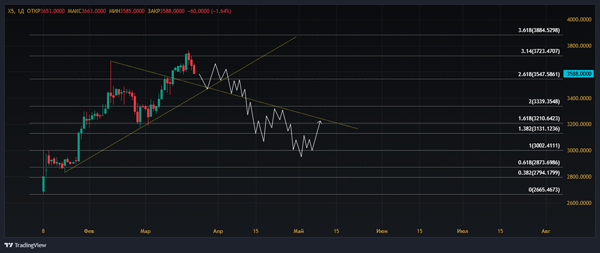Click the tallest green candle near Фев
This screenshot has width=600, height=253.
point(79,146)
